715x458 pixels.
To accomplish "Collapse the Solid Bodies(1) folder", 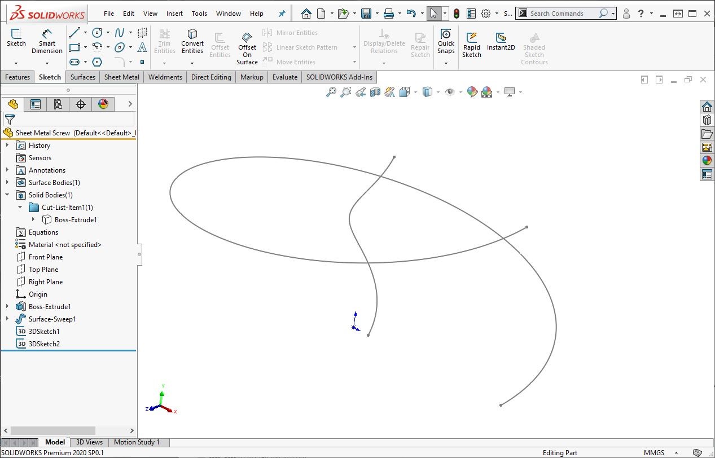I will tap(7, 195).
